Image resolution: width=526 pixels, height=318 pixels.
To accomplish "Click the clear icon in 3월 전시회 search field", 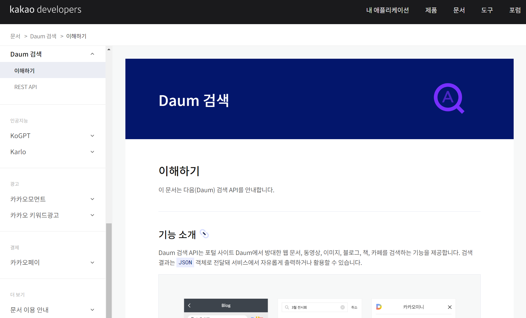I will click(343, 307).
